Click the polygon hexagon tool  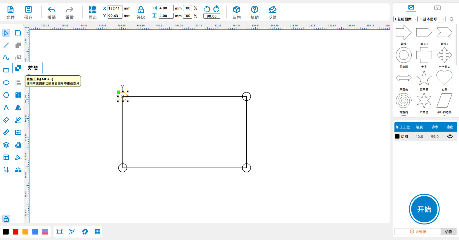6,95
